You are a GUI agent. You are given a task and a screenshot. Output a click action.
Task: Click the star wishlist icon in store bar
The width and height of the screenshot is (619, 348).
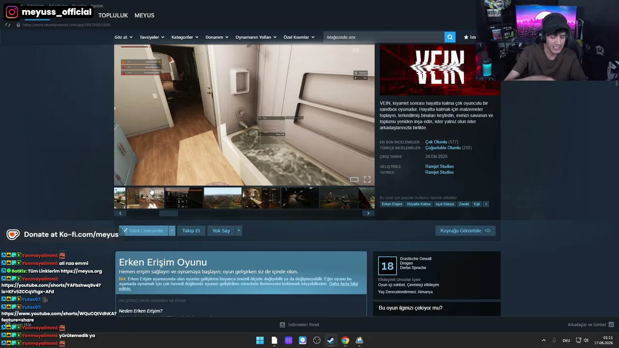466,37
